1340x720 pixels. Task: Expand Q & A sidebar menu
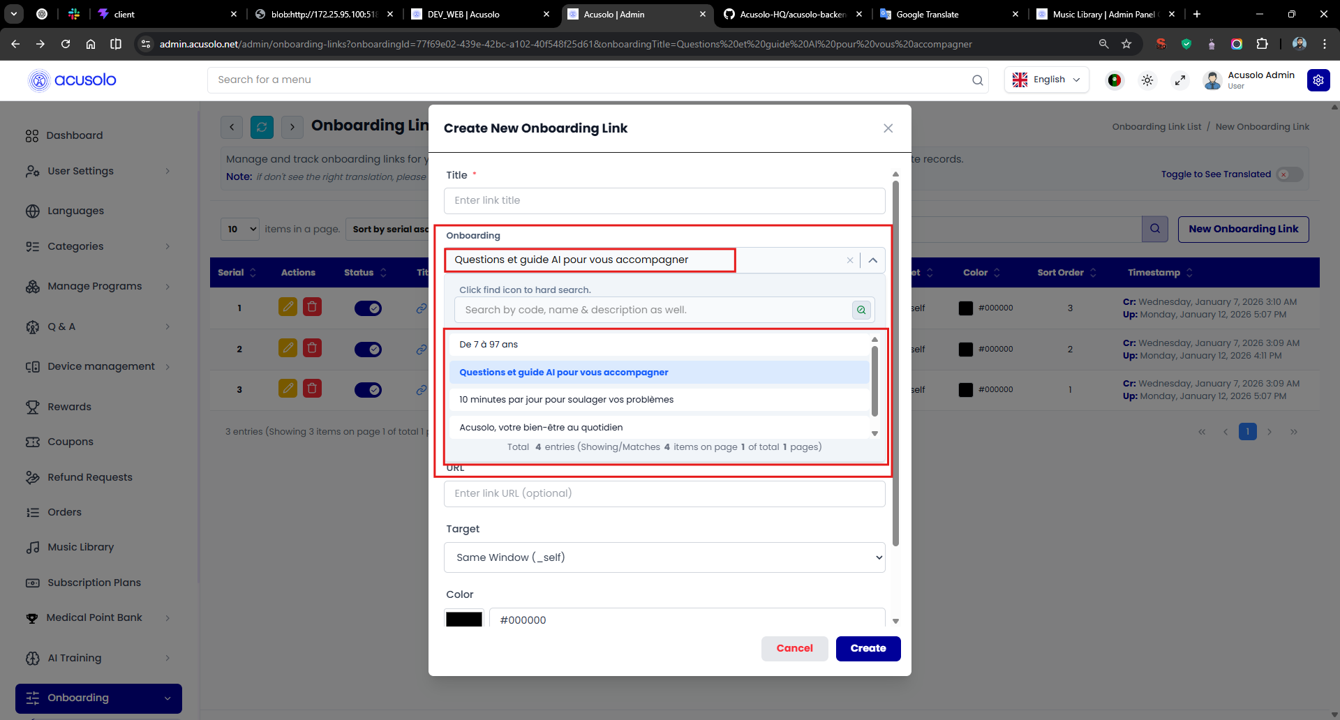98,327
